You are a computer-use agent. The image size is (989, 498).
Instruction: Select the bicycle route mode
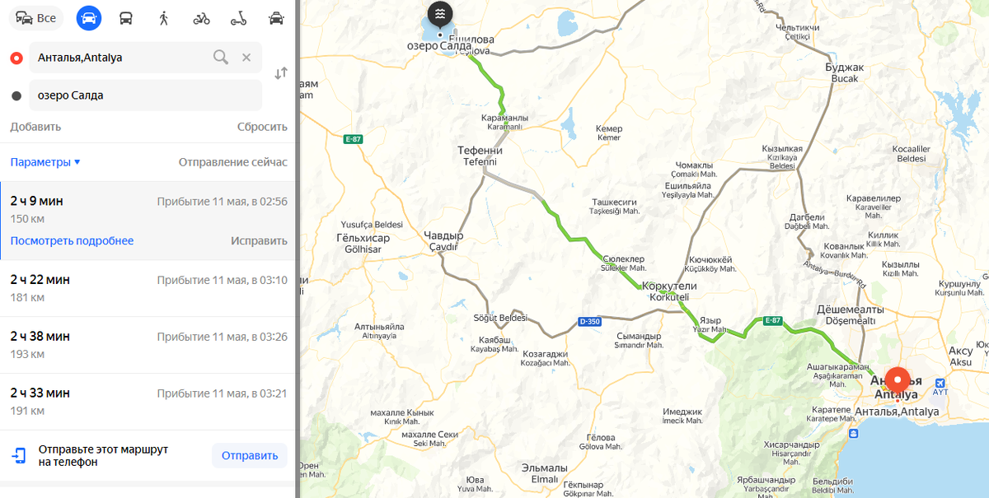pyautogui.click(x=201, y=18)
